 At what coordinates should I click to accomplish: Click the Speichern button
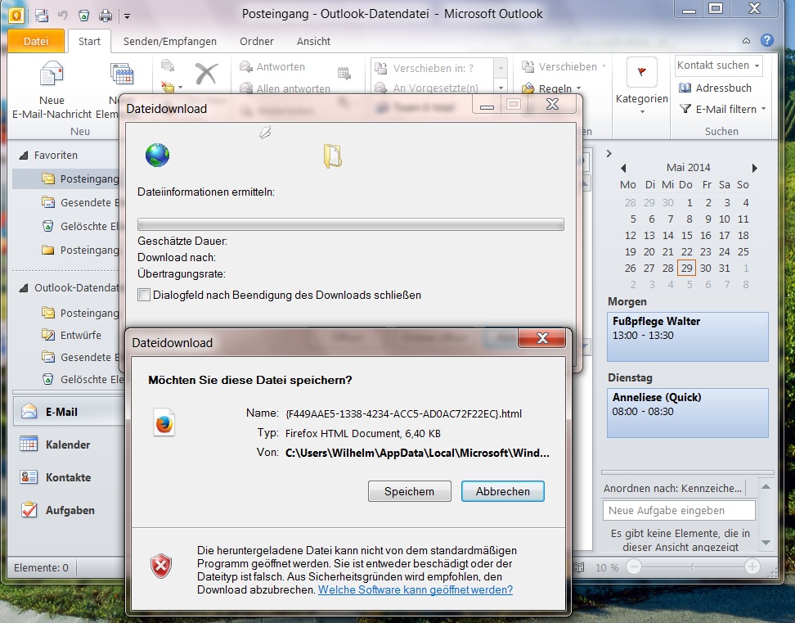tap(409, 491)
